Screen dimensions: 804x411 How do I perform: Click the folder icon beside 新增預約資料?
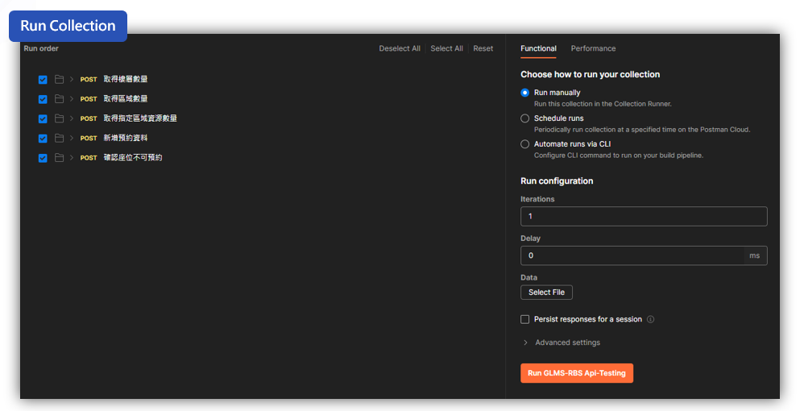(x=60, y=138)
